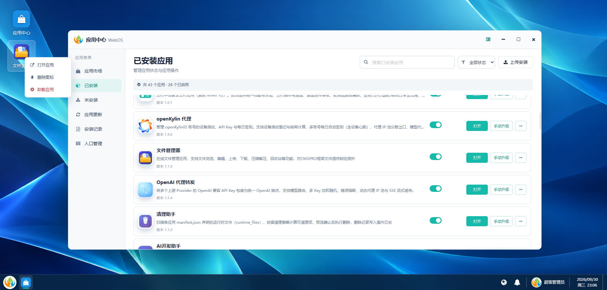Choose 删除图标 from the context menu
The height and width of the screenshot is (290, 607).
[48, 77]
